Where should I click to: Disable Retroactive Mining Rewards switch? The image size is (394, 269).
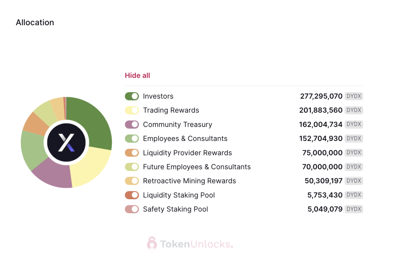tap(132, 181)
